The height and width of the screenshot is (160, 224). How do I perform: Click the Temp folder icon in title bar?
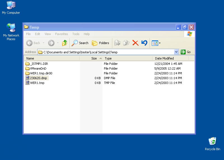point(26,27)
